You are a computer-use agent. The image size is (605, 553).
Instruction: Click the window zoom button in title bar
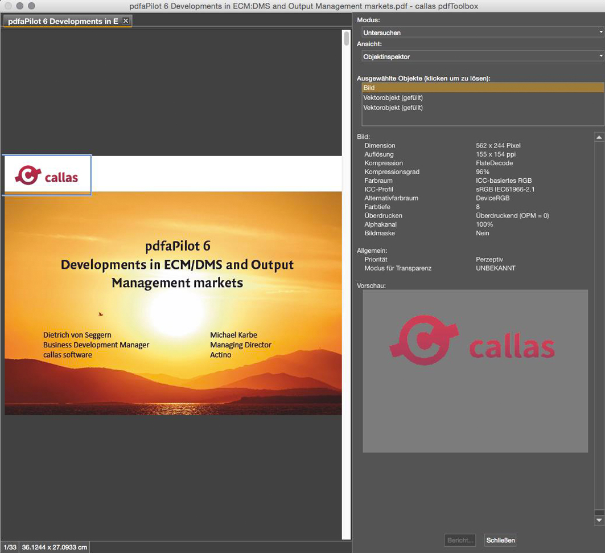point(31,6)
